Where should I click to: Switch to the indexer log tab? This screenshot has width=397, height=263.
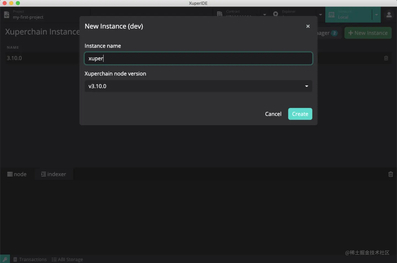(54, 174)
